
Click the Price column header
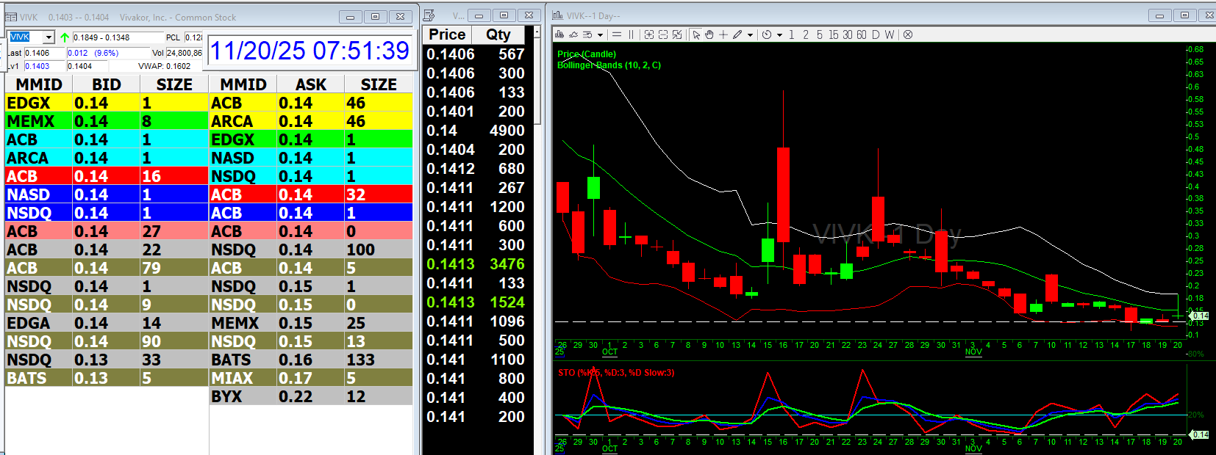click(447, 34)
